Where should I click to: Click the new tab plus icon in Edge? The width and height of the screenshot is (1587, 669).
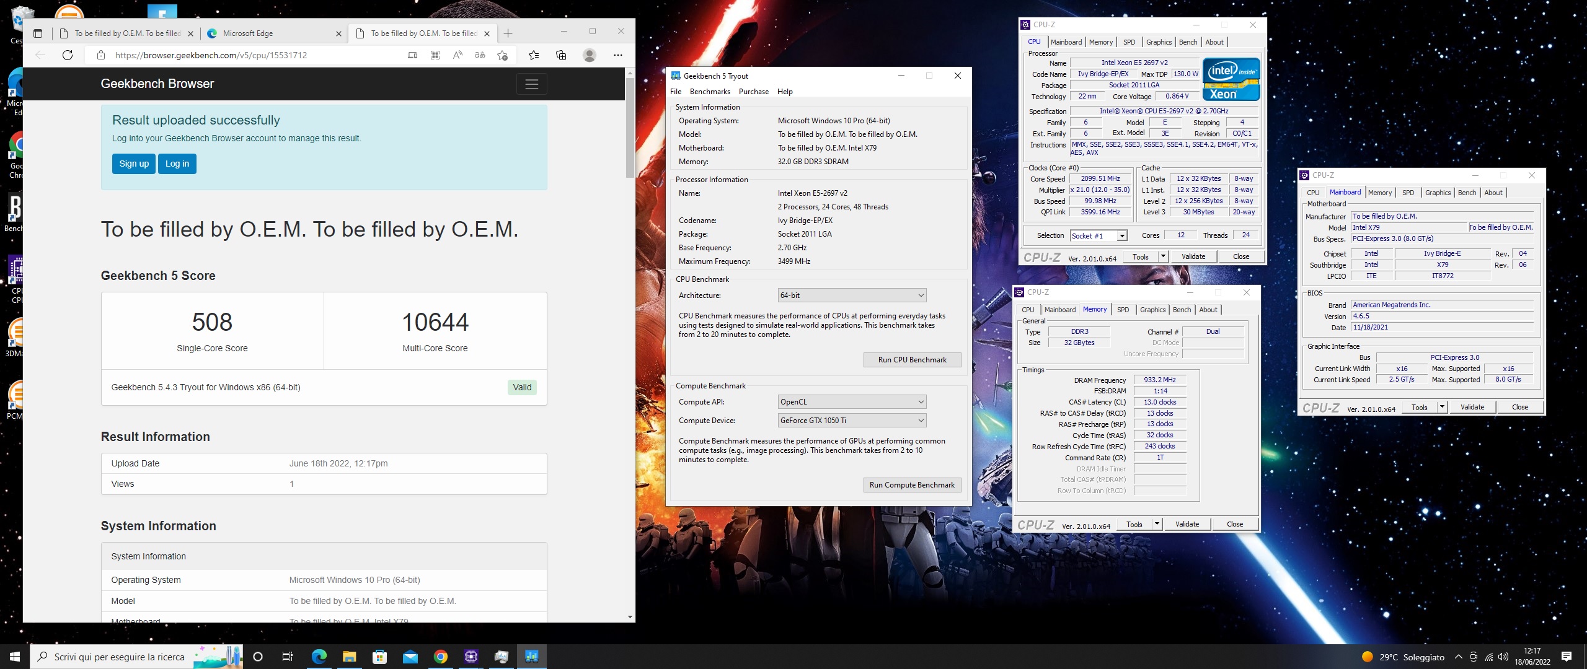pyautogui.click(x=508, y=33)
